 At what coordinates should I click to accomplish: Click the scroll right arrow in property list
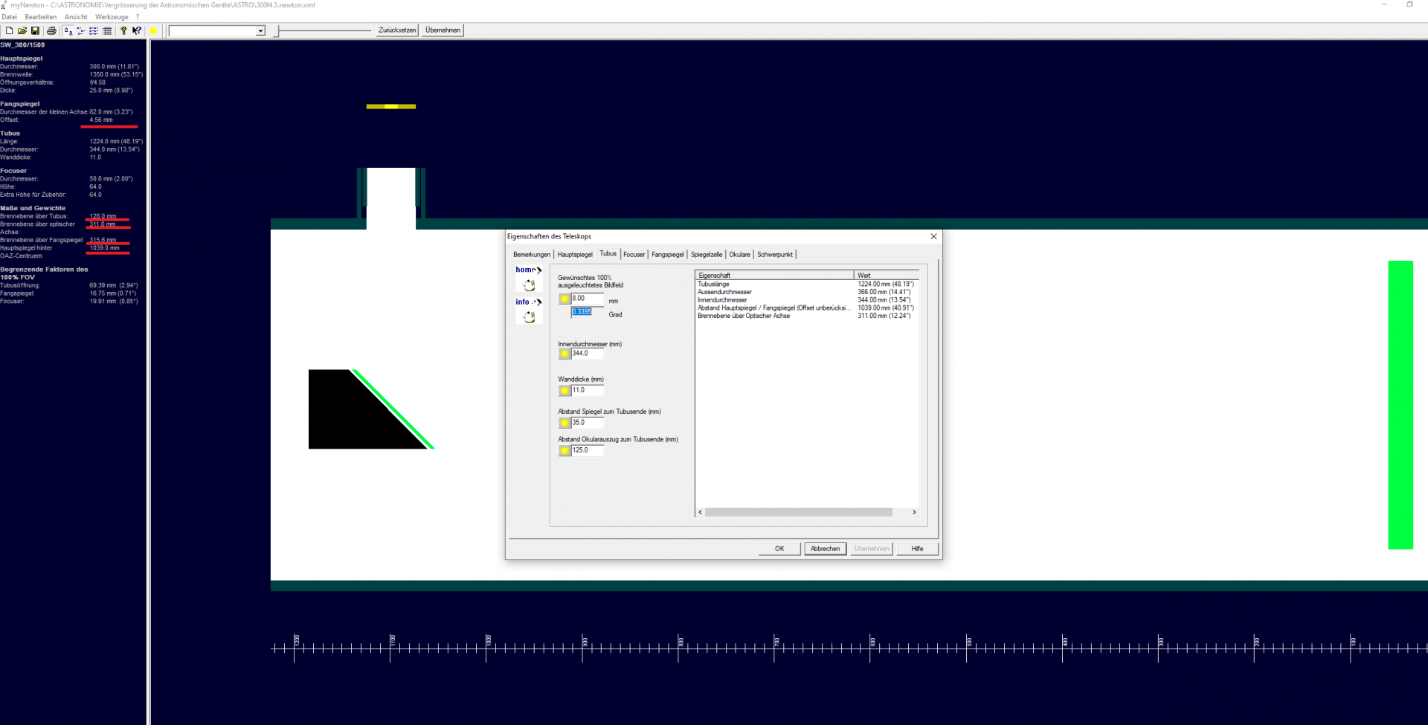(914, 513)
